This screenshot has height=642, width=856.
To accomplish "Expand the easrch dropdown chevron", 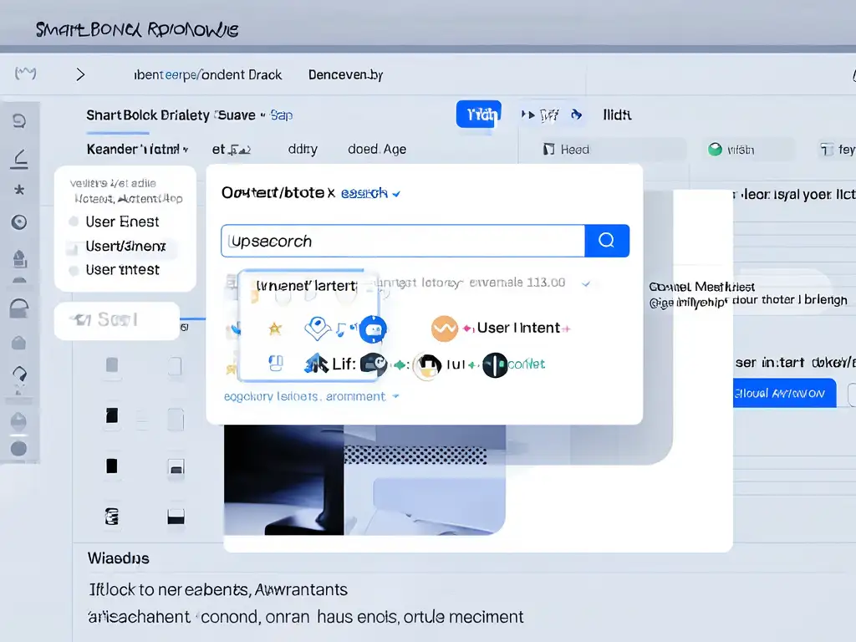I will pyautogui.click(x=396, y=194).
